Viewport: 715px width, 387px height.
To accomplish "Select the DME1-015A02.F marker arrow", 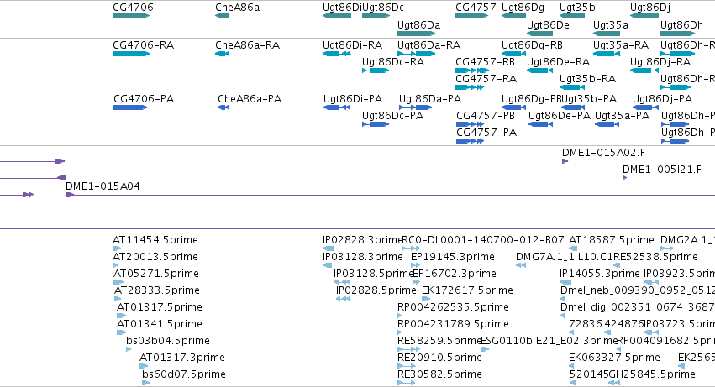I will point(565,161).
